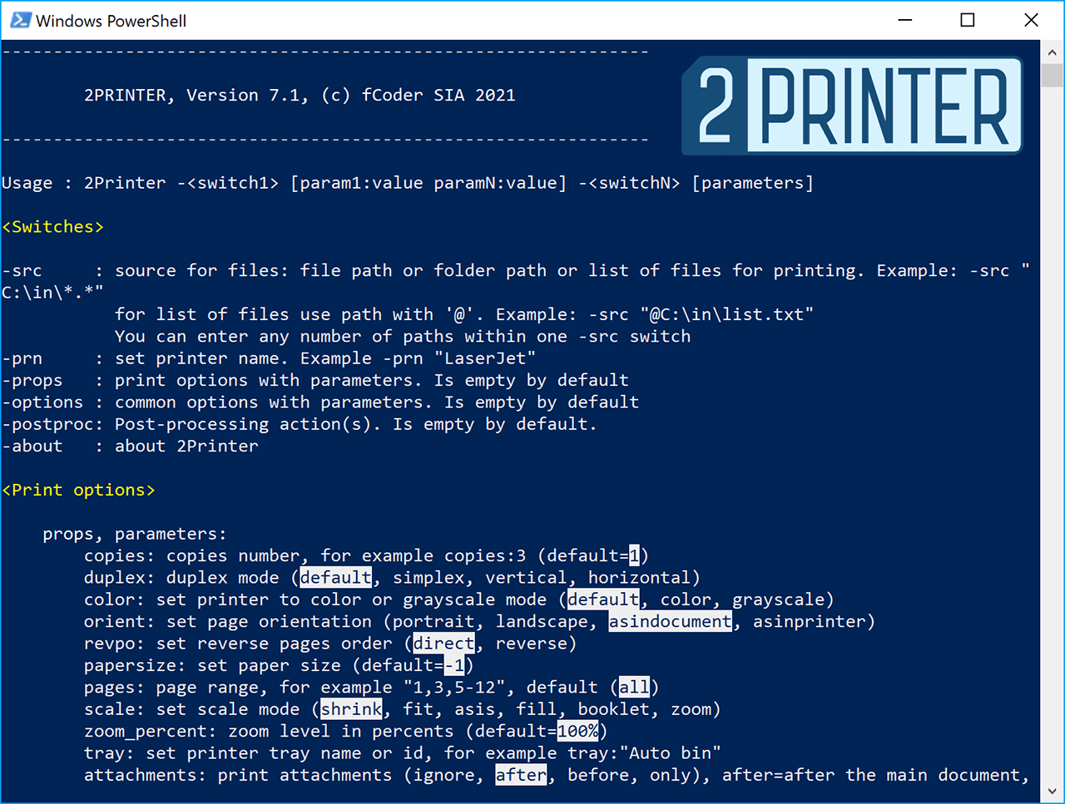Image resolution: width=1065 pixels, height=804 pixels.
Task: Click the scrollbar up arrow
Action: tap(1052, 52)
